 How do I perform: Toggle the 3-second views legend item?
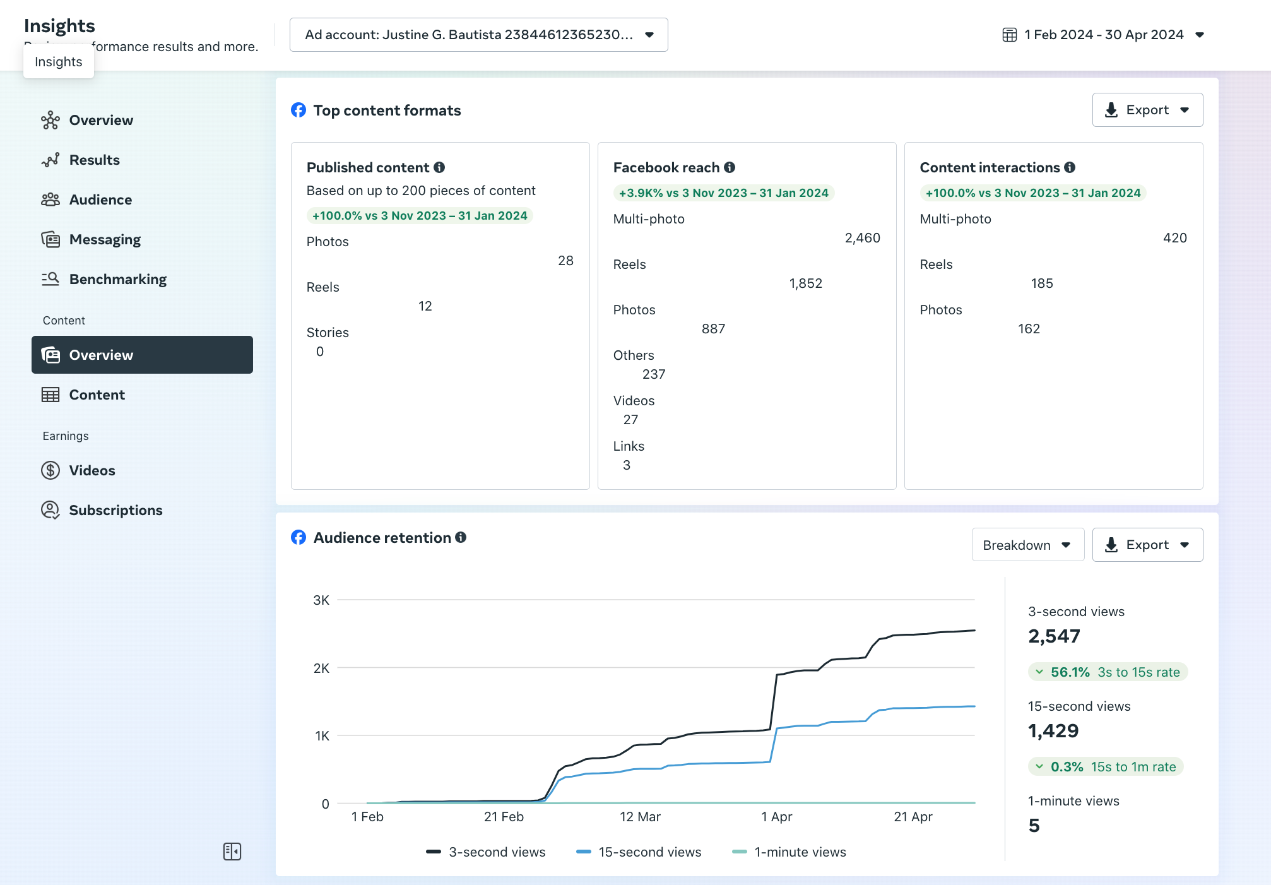(x=486, y=852)
